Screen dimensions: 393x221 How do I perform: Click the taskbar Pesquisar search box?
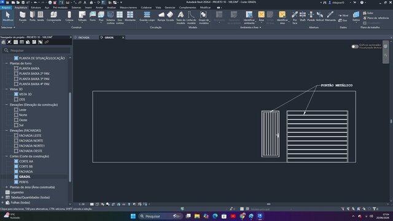[160, 216]
